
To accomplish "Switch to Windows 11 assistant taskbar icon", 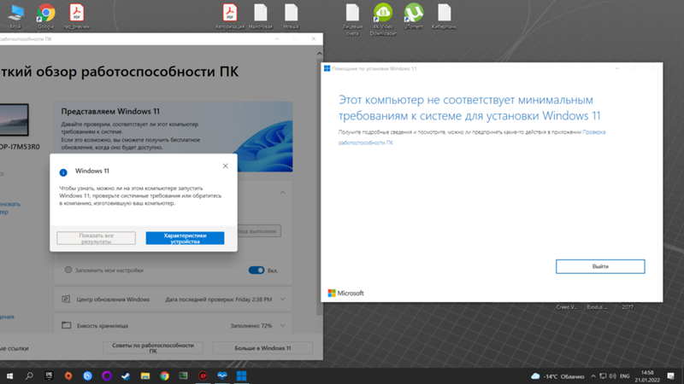I will click(x=241, y=375).
